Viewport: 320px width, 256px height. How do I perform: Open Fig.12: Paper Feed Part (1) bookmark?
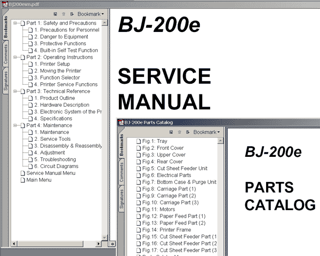click(174, 216)
